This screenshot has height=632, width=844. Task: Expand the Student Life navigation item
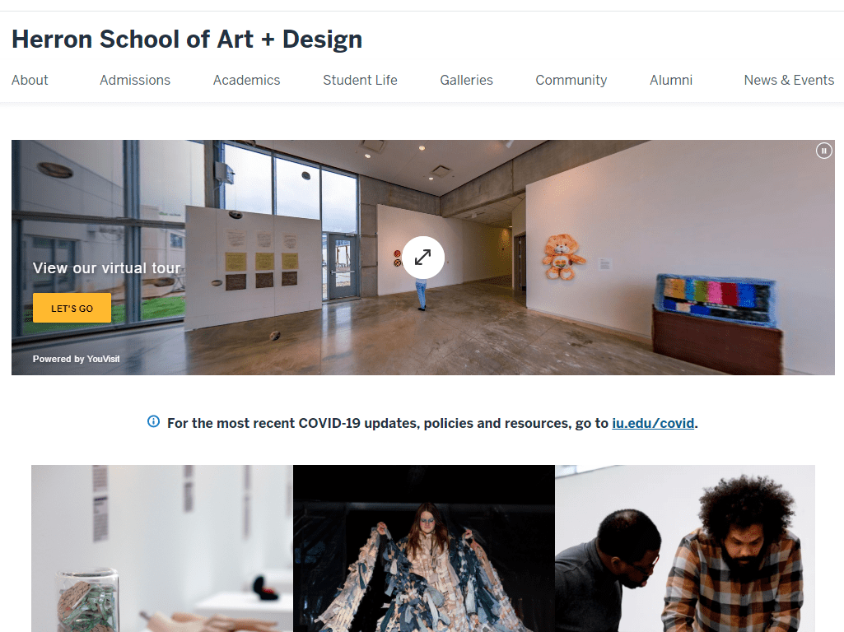(x=360, y=80)
